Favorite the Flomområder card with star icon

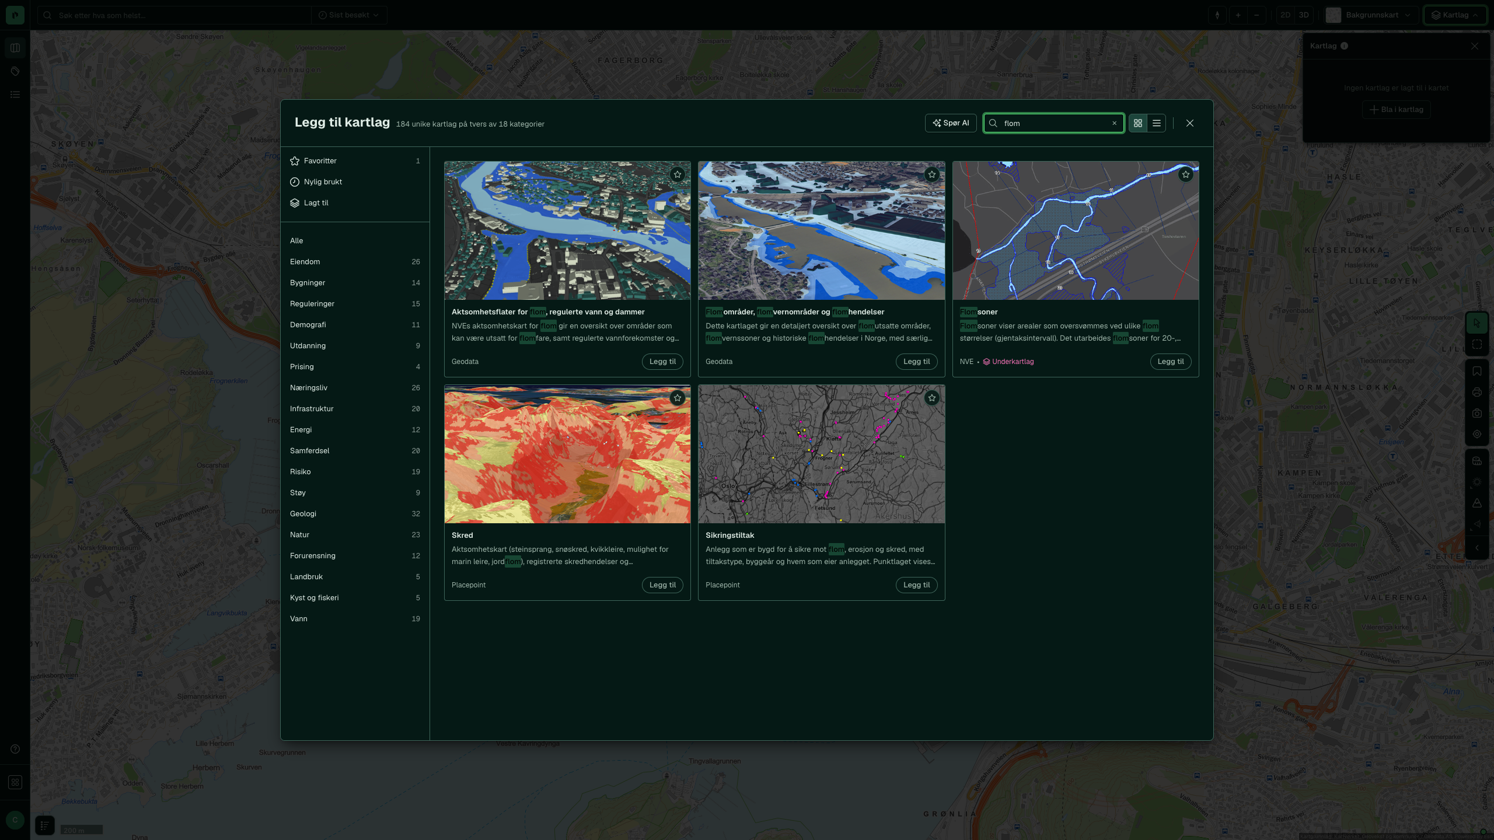(931, 174)
